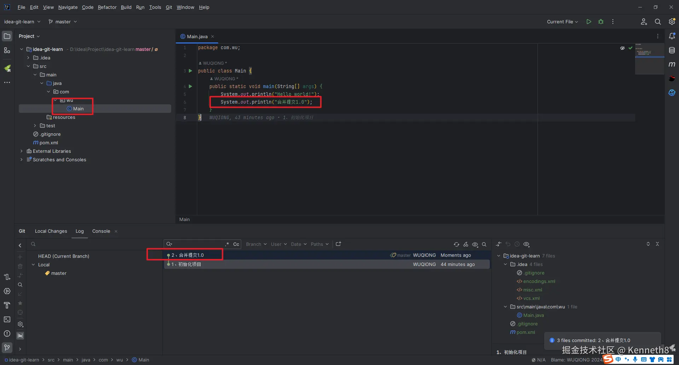Screen dimensions: 679x365
Task: Start debugging with the bug icon
Action: [601, 22]
